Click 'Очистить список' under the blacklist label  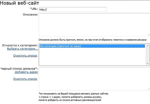[25, 79]
